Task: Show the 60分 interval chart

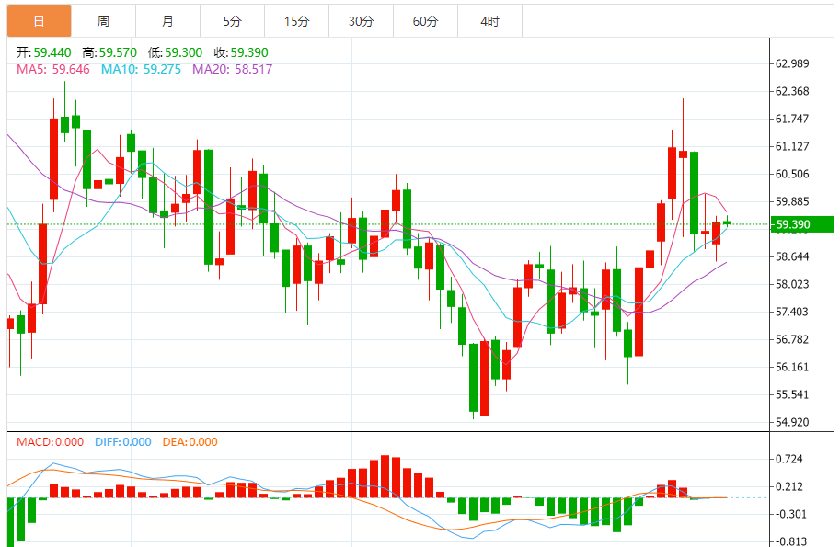Action: click(425, 20)
